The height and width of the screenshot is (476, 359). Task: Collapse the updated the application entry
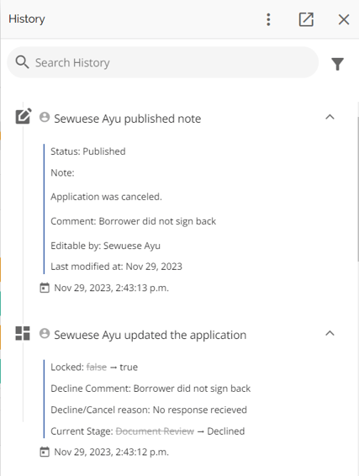330,333
